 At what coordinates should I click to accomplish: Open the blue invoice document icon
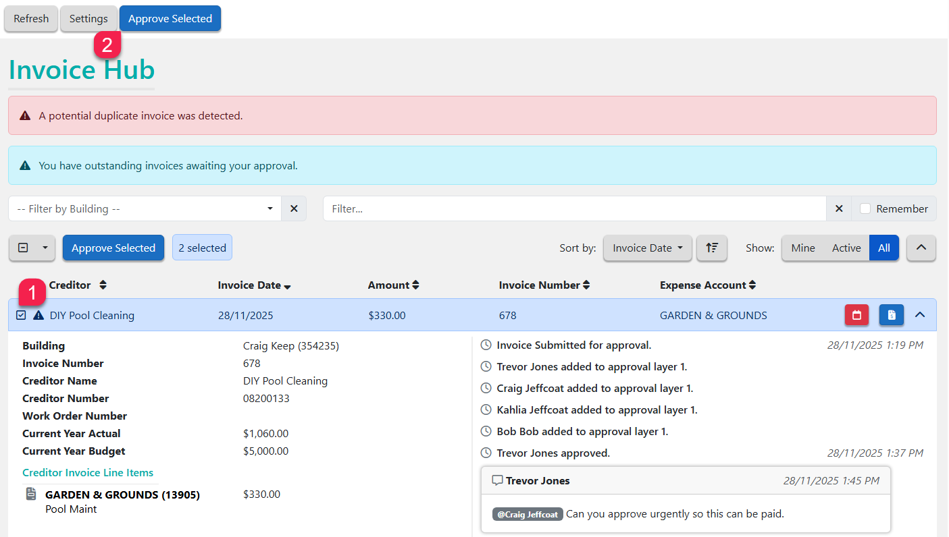click(x=892, y=315)
